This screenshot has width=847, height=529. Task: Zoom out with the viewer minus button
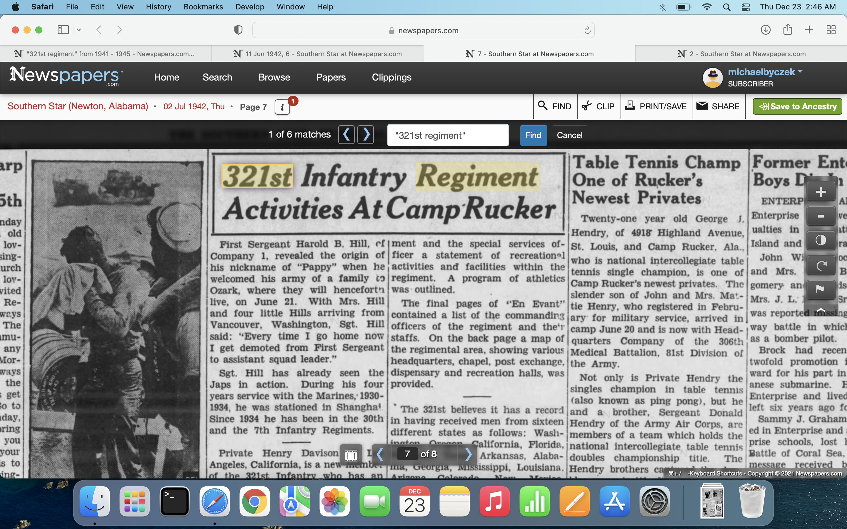[x=821, y=217]
